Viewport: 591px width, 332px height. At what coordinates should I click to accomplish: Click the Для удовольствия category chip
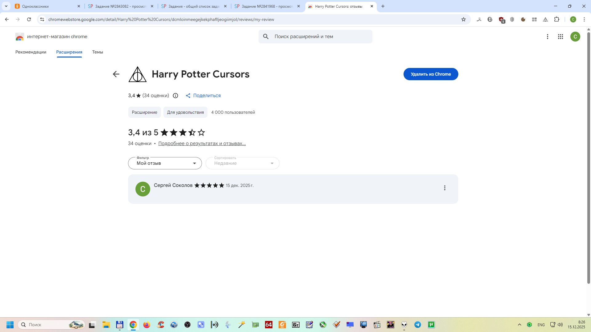(185, 112)
